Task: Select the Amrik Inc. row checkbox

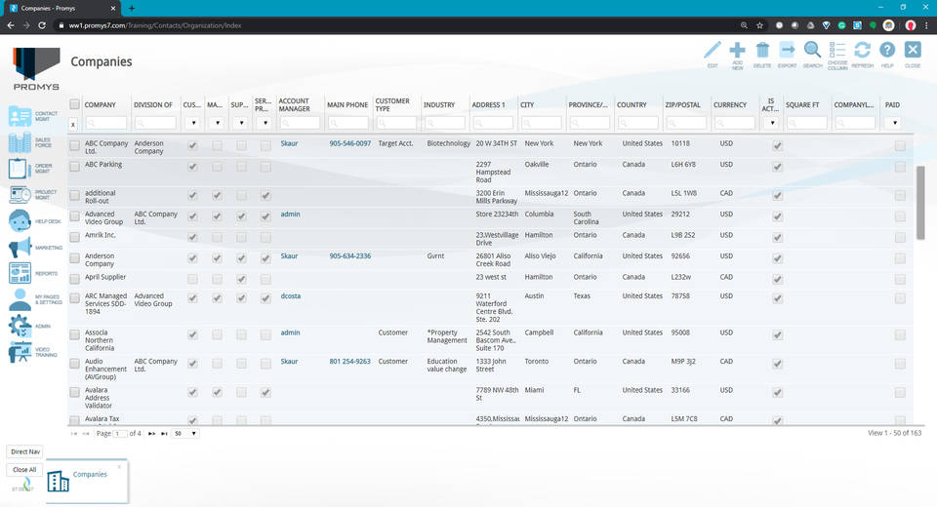Action: coord(74,237)
